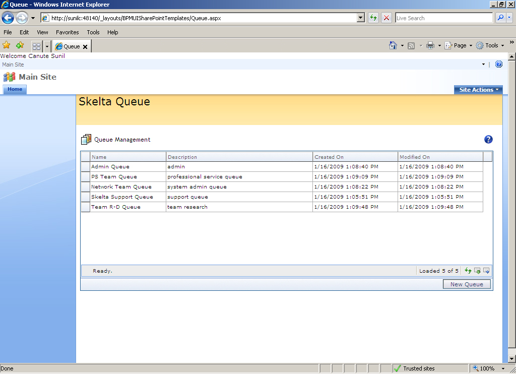This screenshot has width=516, height=374.
Task: Select the PS Team Queue row selector
Action: [86, 176]
